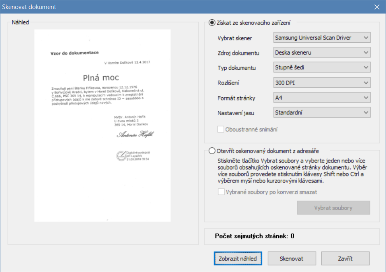Viewport: 386px width, 272px height.
Task: Click the 'Počet sejmutých stránek' counter
Action: (x=254, y=236)
